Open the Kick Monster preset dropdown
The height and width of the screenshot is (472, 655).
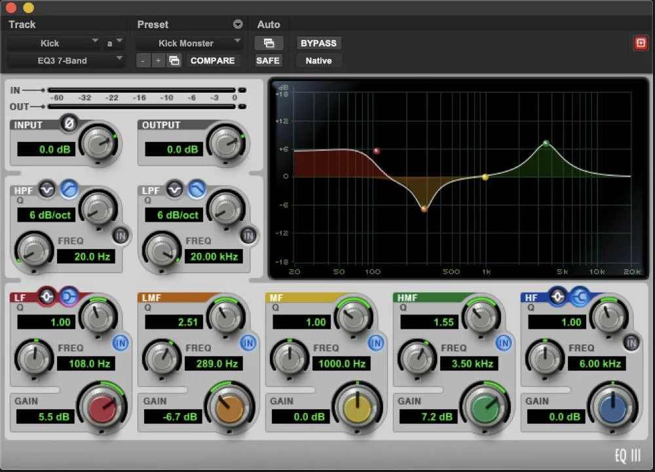coord(189,43)
